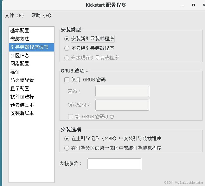This screenshot has height=186, width=205.
Task: Go to 验证 section
Action: click(31, 72)
